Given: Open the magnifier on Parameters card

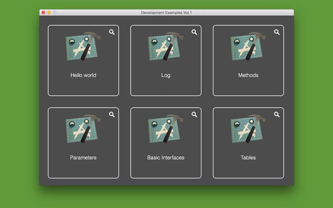Looking at the screenshot, I should [x=112, y=115].
